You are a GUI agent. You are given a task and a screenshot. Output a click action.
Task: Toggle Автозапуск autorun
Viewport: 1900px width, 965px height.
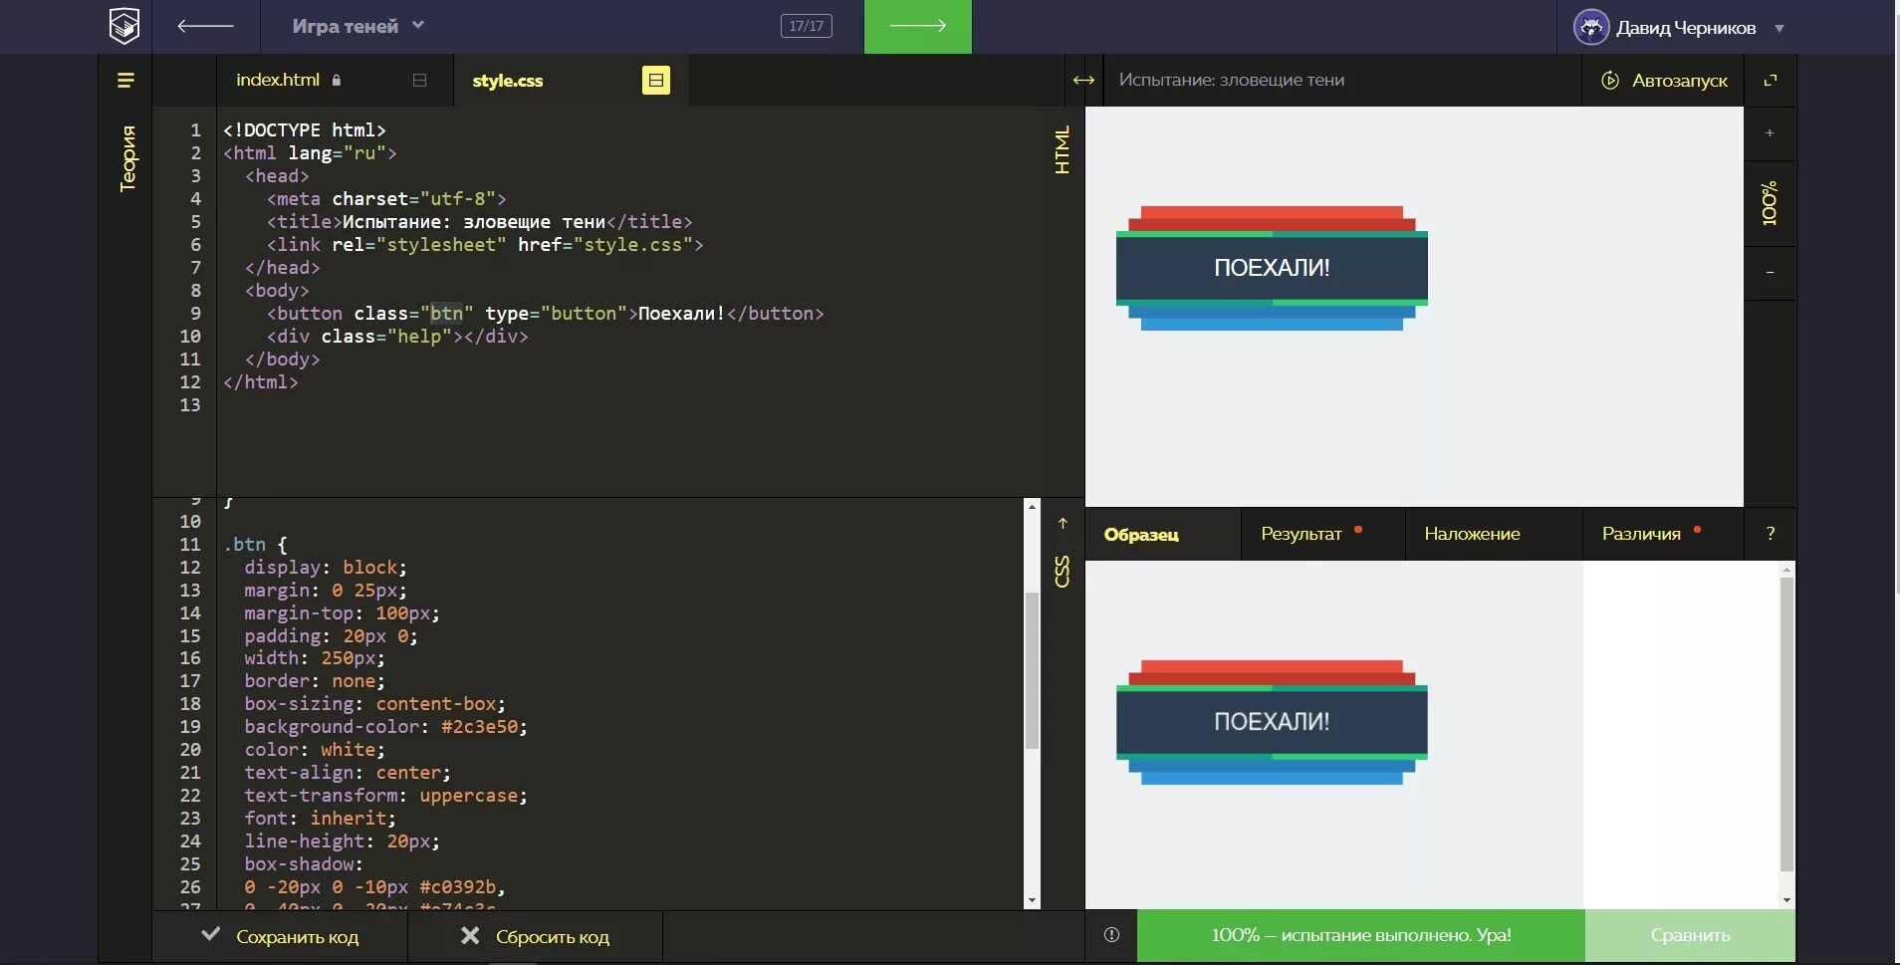(x=1664, y=80)
